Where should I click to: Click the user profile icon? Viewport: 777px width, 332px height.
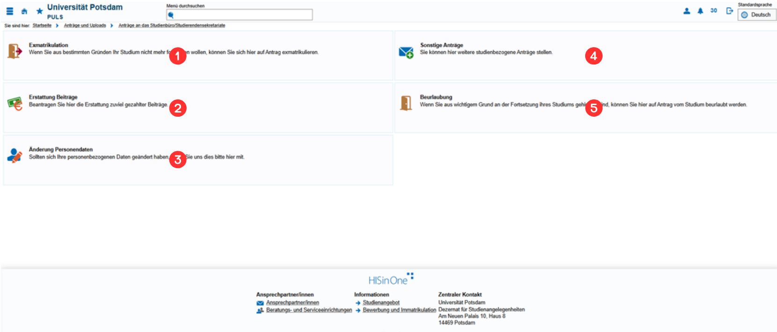click(686, 11)
